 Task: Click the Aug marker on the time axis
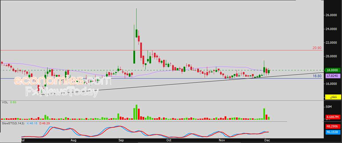click(73, 140)
